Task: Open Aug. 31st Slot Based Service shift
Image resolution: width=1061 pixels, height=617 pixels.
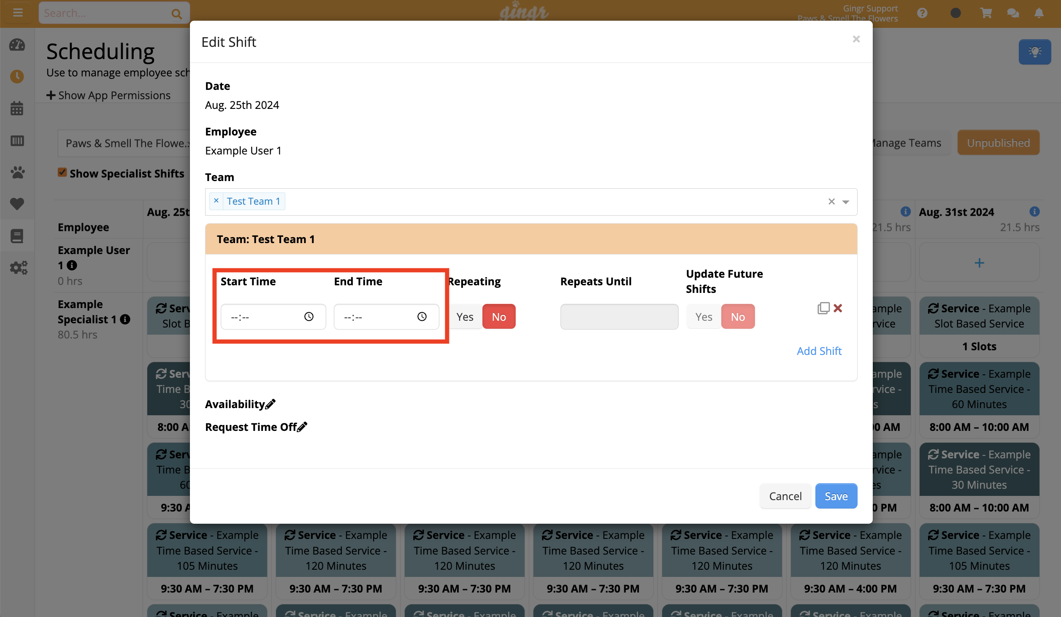Action: coord(980,327)
